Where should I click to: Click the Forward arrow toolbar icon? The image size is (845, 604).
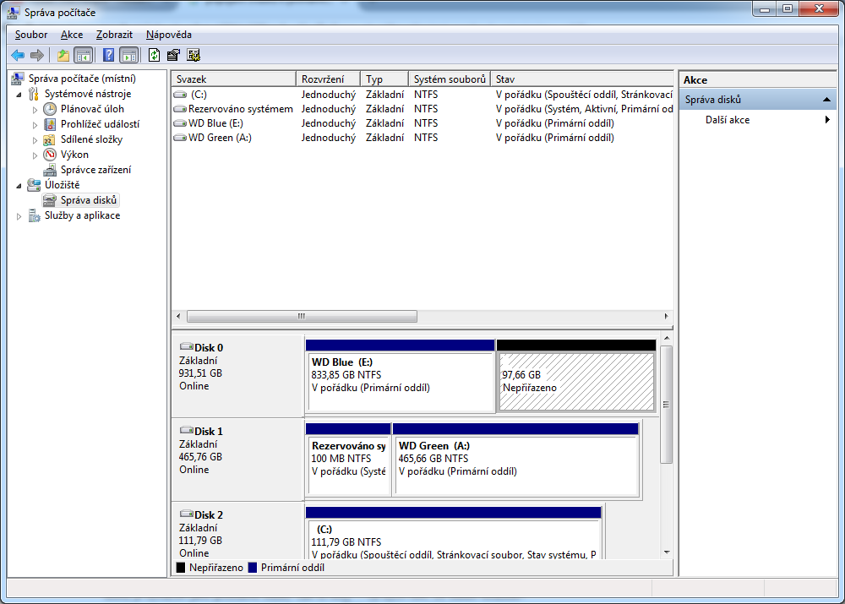coord(36,55)
